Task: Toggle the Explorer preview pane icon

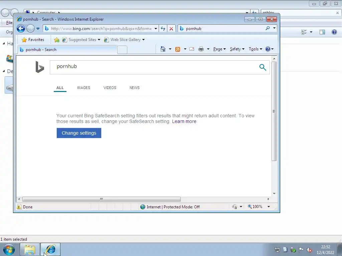Action: (x=322, y=32)
